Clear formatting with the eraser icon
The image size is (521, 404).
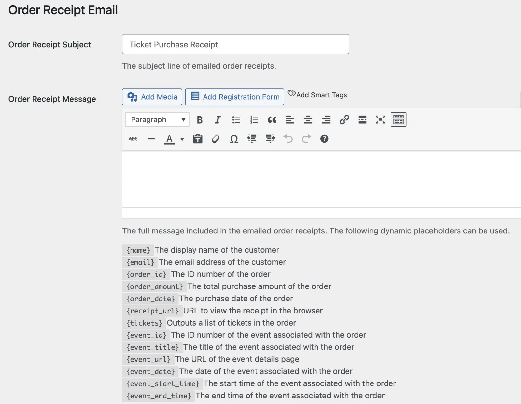tap(216, 139)
